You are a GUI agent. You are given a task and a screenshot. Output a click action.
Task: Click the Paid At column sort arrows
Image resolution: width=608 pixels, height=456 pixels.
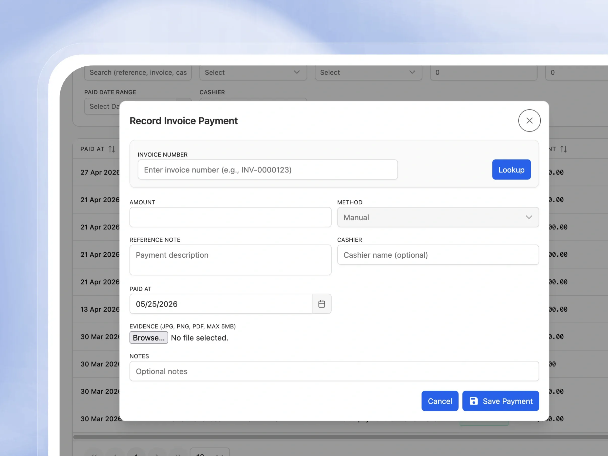[112, 149]
